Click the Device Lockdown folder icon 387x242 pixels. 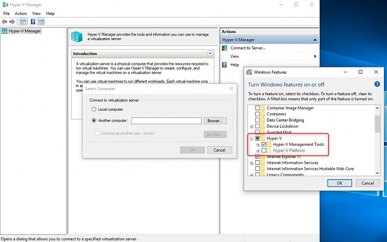262,126
